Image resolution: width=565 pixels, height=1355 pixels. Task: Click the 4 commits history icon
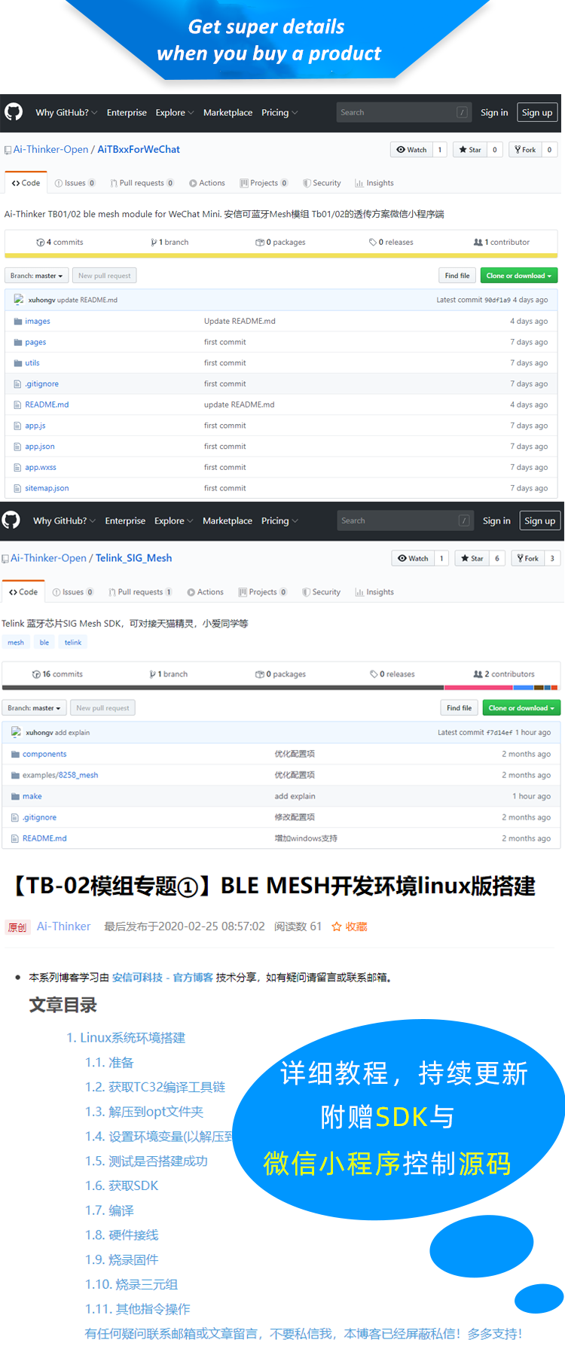[41, 243]
